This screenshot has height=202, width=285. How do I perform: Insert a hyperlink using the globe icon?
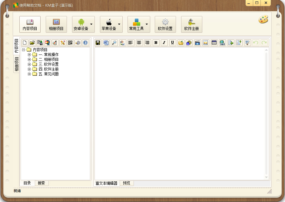[x=222, y=43]
